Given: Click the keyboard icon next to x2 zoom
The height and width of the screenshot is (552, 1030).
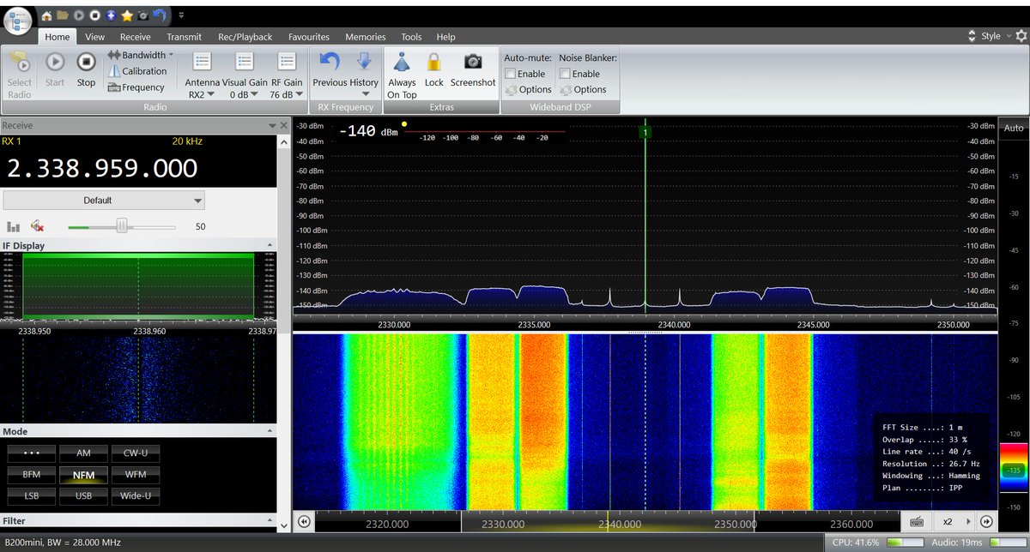Looking at the screenshot, I should click(x=917, y=521).
